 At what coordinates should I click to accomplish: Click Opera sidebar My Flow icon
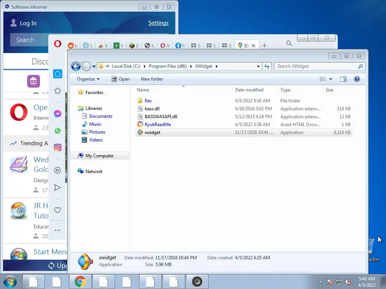point(58,187)
